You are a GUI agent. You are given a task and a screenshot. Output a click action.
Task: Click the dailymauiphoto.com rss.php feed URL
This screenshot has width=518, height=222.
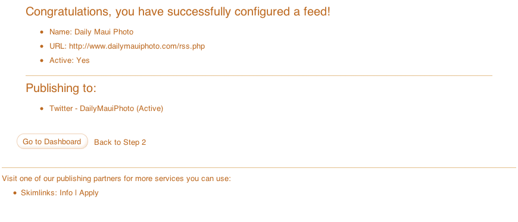[137, 46]
